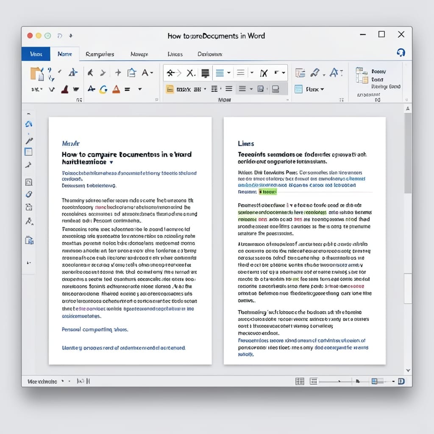Click the bottom blue link in left document
The height and width of the screenshot is (434, 434).
[x=124, y=348]
